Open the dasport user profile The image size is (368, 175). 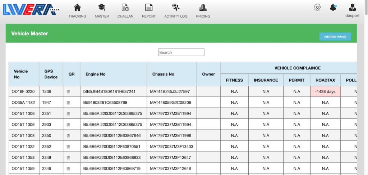[353, 8]
